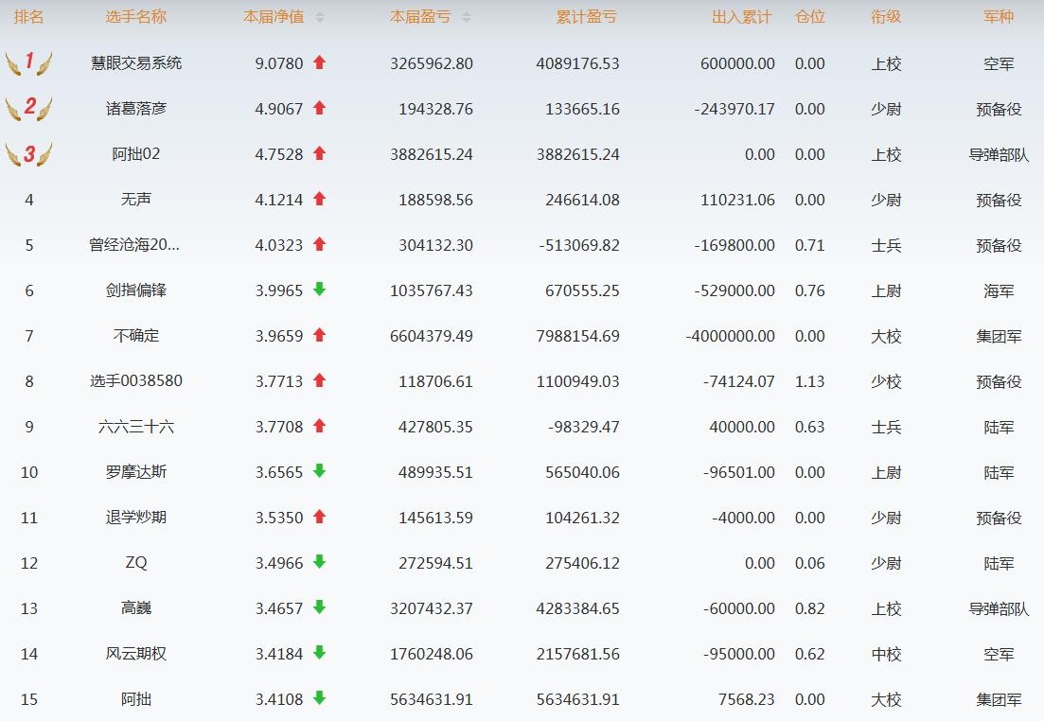
Task: View player 剑指偏锋 details
Action: (x=135, y=290)
